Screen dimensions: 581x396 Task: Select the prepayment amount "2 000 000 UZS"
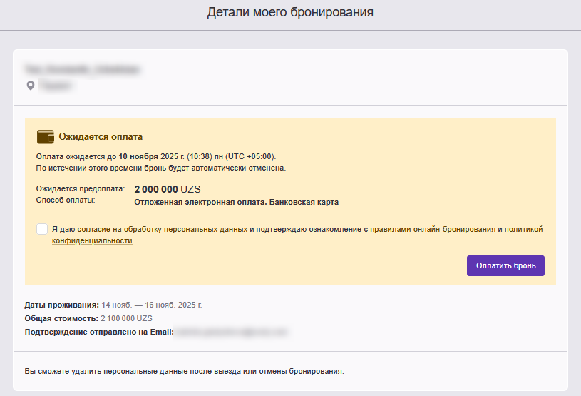click(x=168, y=189)
